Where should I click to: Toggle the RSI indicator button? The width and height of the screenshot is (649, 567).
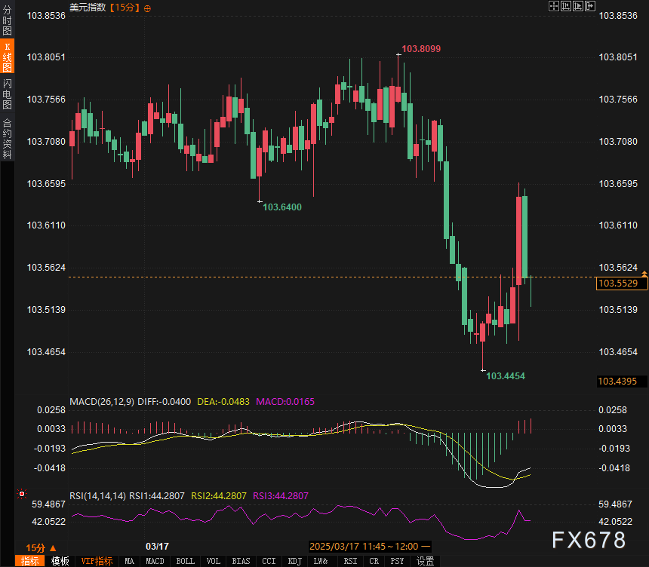point(350,561)
